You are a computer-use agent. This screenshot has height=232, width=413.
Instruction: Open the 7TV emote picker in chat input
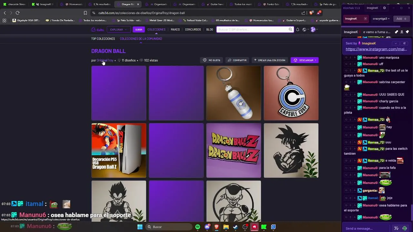[396, 228]
